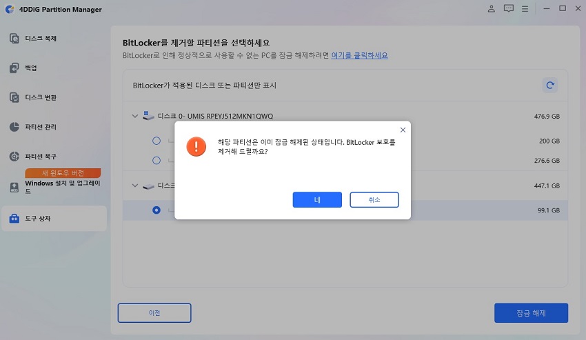
Task: Go back with the 이전 button
Action: (x=154, y=313)
